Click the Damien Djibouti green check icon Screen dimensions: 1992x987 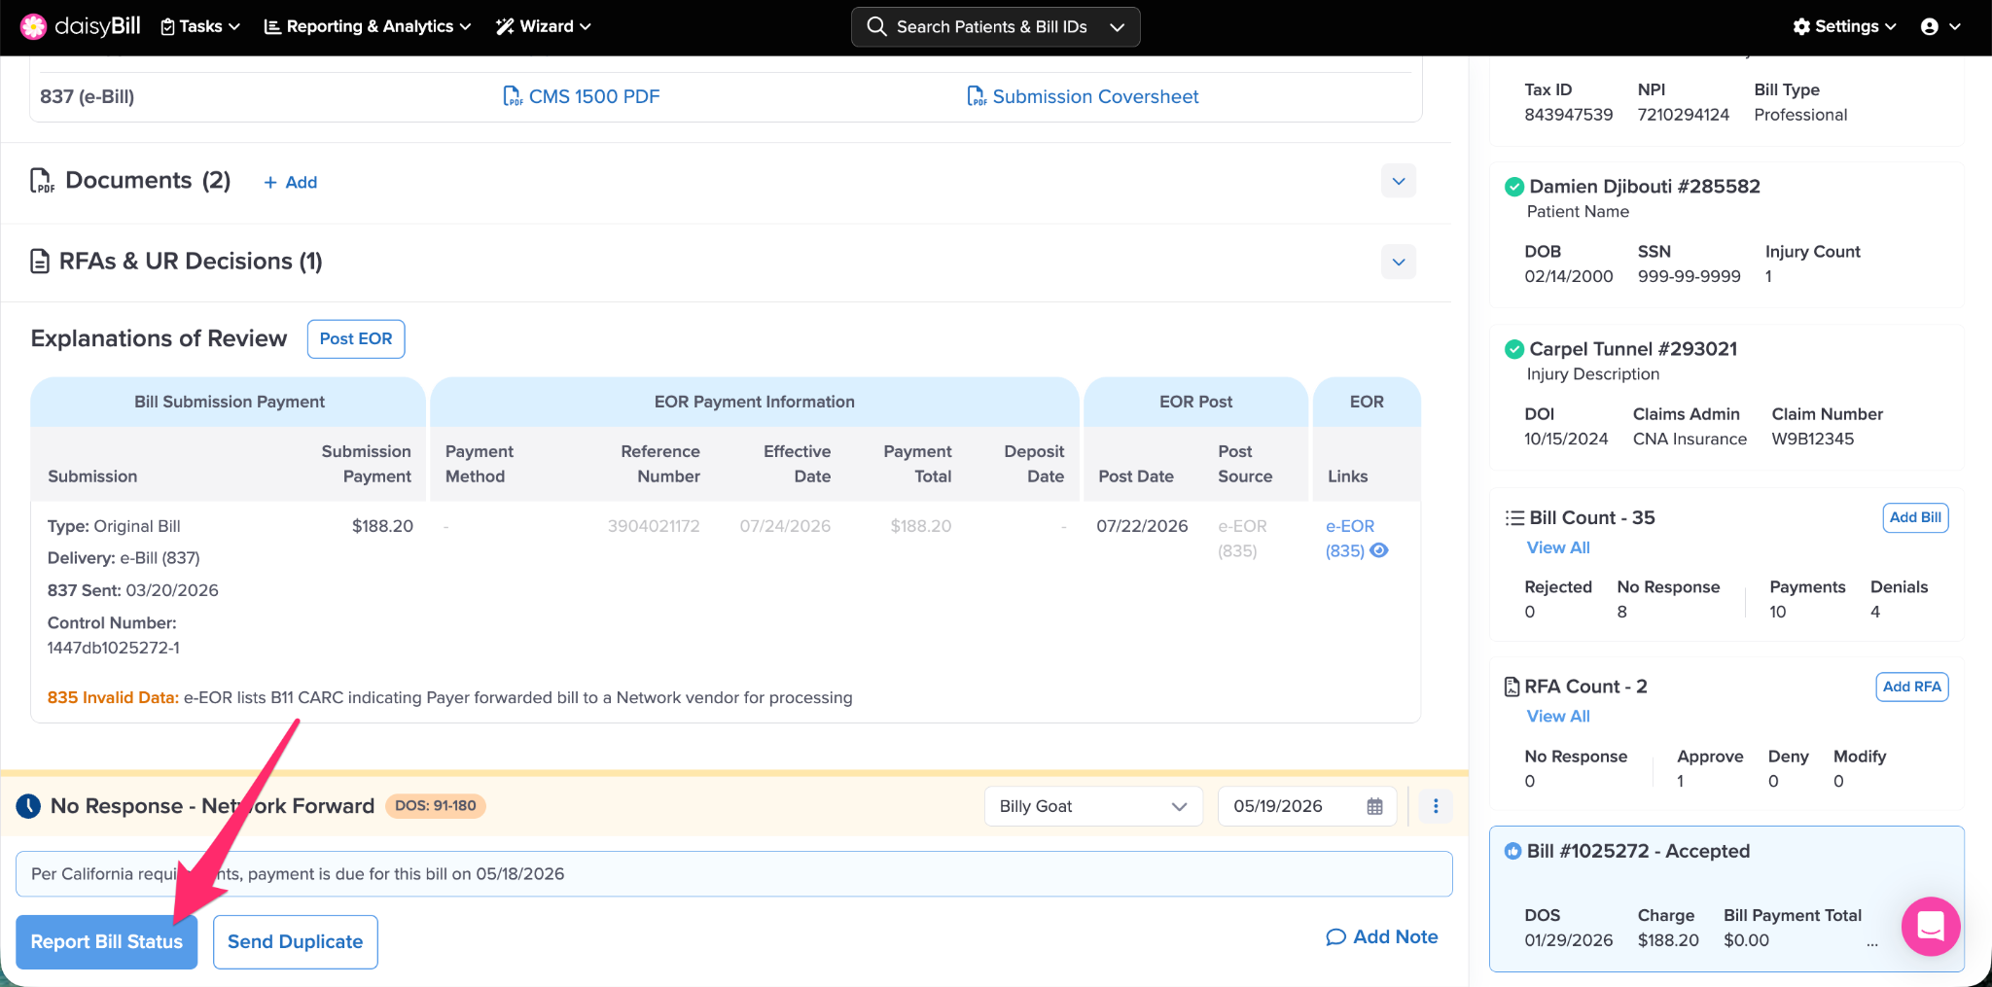(x=1514, y=187)
